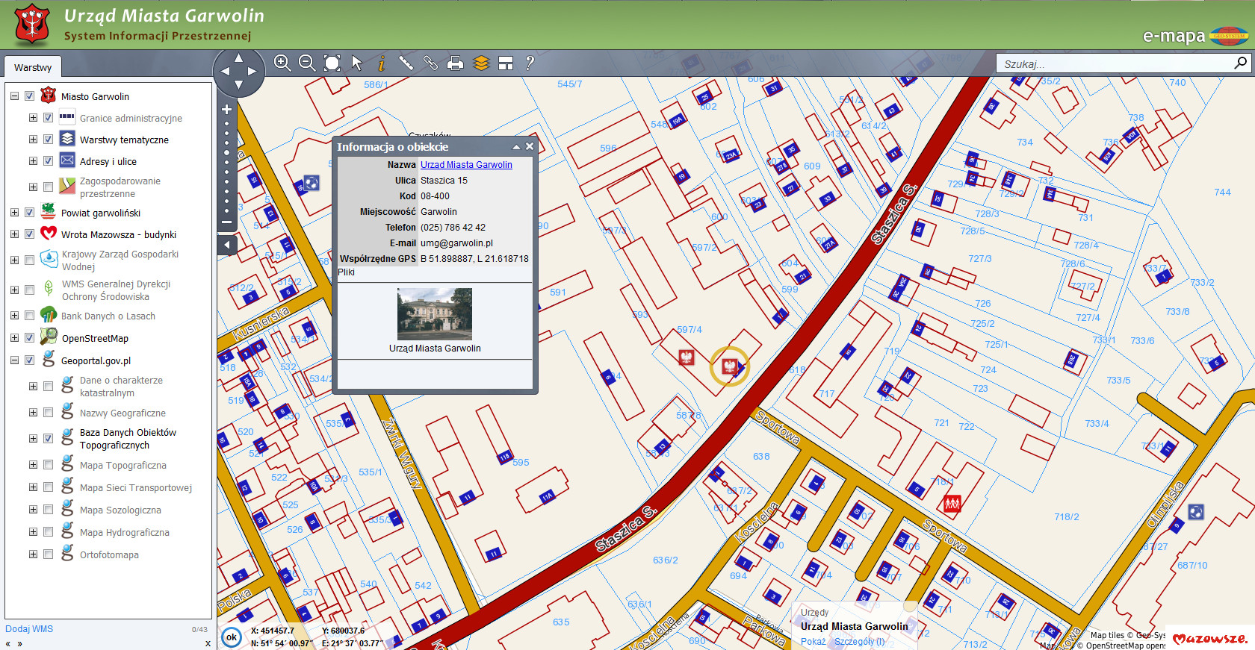
Task: Uncheck the Miasto Garwolin layer checkbox
Action: tap(30, 96)
